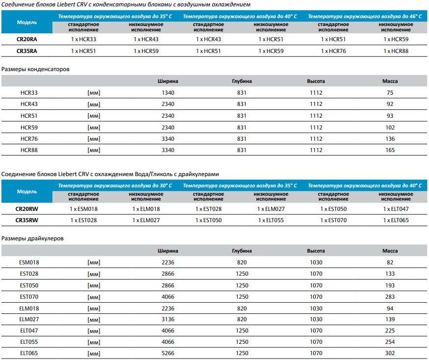Select the 1 x ELT065 cell

(x=396, y=220)
